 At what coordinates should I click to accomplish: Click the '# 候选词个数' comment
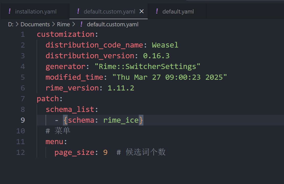[141, 152]
